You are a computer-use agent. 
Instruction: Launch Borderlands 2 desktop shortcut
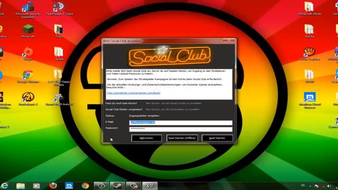[x=28, y=99]
